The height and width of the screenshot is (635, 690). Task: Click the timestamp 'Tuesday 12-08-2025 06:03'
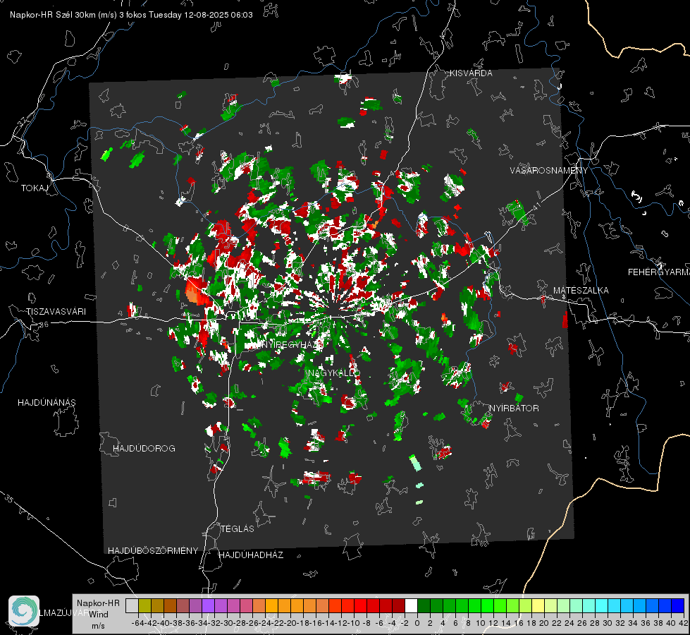[x=201, y=15]
